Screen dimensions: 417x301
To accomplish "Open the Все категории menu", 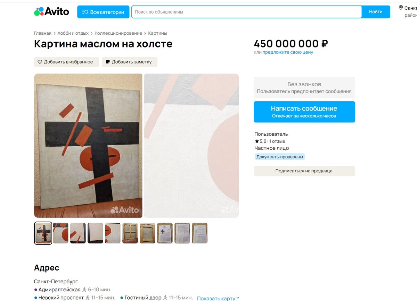I will 103,12.
